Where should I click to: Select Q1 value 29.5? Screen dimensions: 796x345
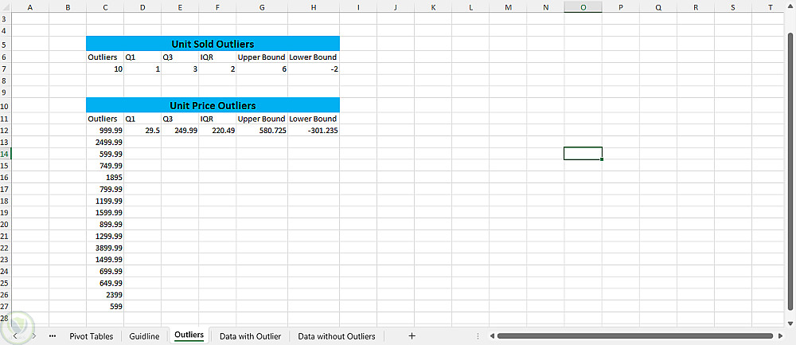[x=142, y=131]
